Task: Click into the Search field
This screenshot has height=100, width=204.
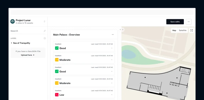Action: (x=28, y=31)
